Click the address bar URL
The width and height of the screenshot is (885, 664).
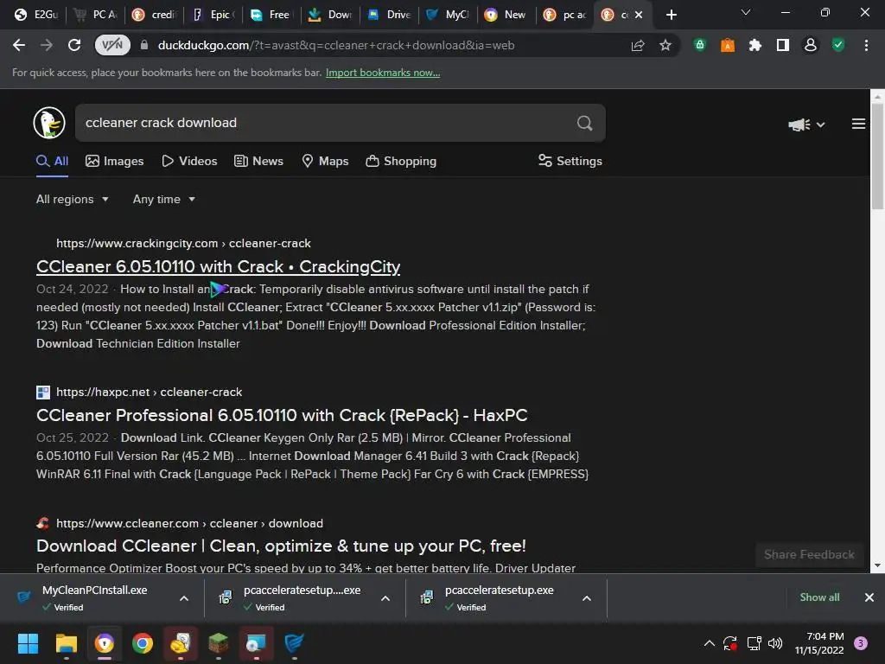pyautogui.click(x=336, y=45)
